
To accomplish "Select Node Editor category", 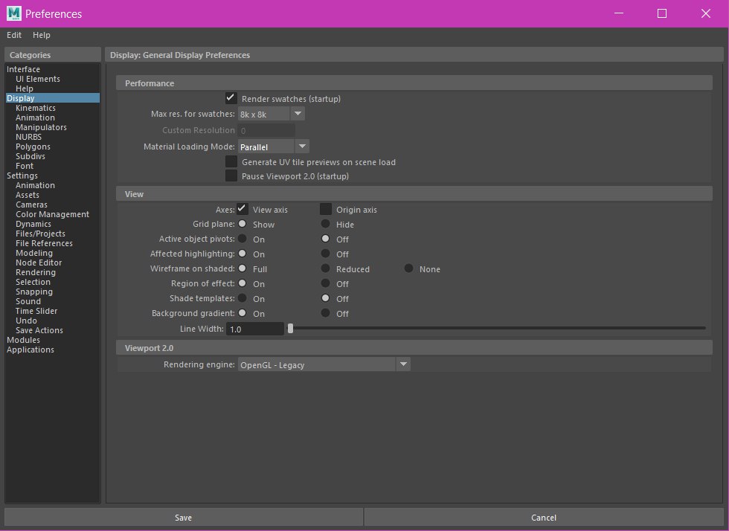I will click(x=39, y=263).
